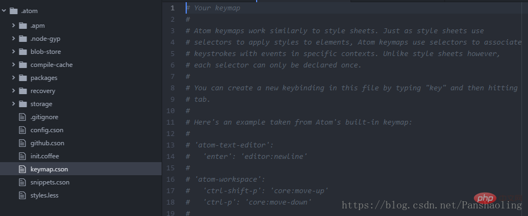Expand the .node-gyp folder chevron
Image resolution: width=528 pixels, height=216 pixels.
(14, 39)
